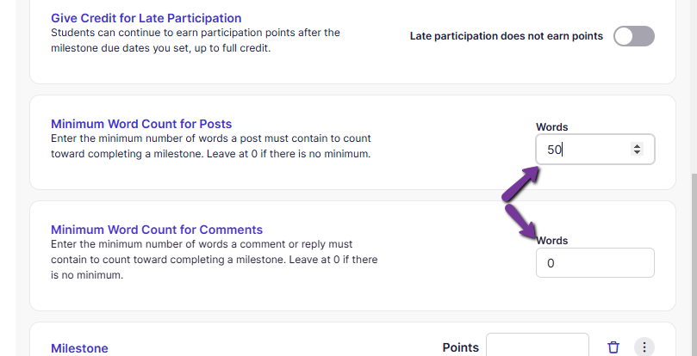Delete the milestone with the trash icon
Image resolution: width=697 pixels, height=356 pixels.
[x=613, y=347]
